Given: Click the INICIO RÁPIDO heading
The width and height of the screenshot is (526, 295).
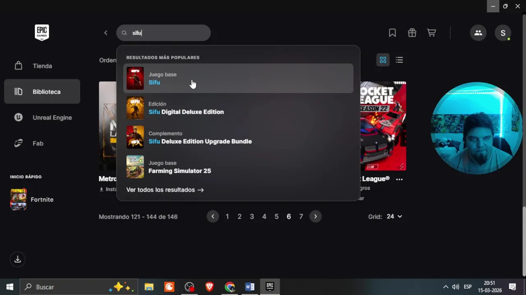Looking at the screenshot, I should (x=26, y=177).
